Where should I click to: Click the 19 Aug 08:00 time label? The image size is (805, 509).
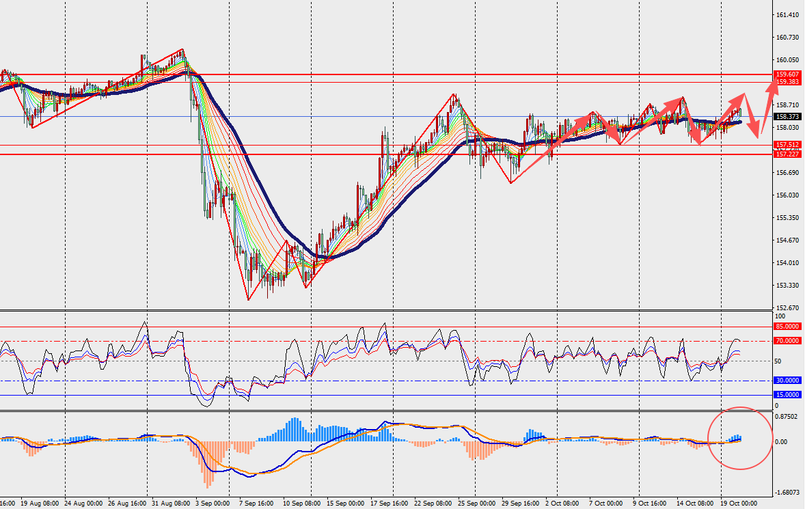tap(40, 504)
